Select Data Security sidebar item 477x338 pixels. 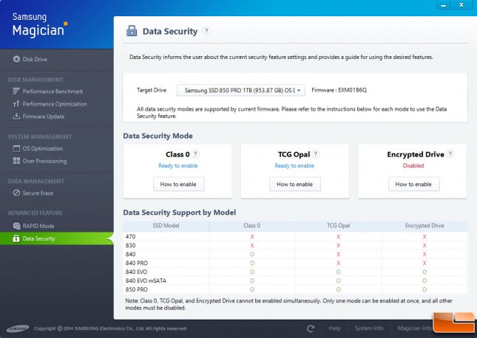pyautogui.click(x=57, y=238)
